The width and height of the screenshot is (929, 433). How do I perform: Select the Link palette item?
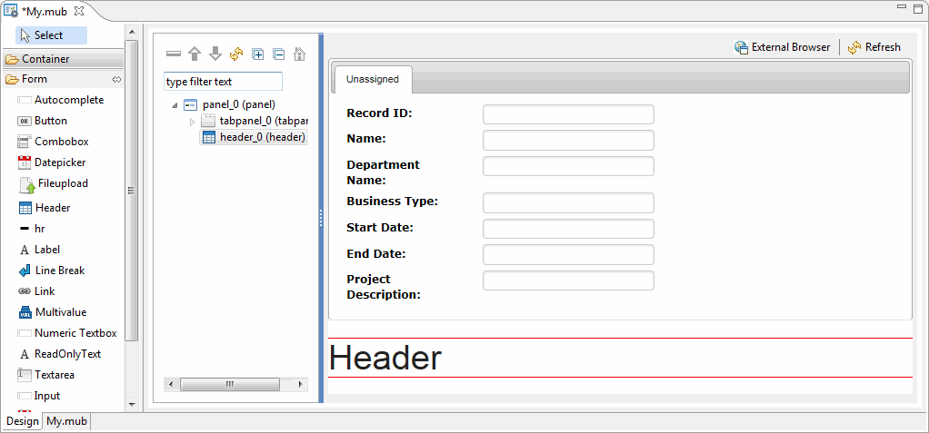(x=36, y=291)
